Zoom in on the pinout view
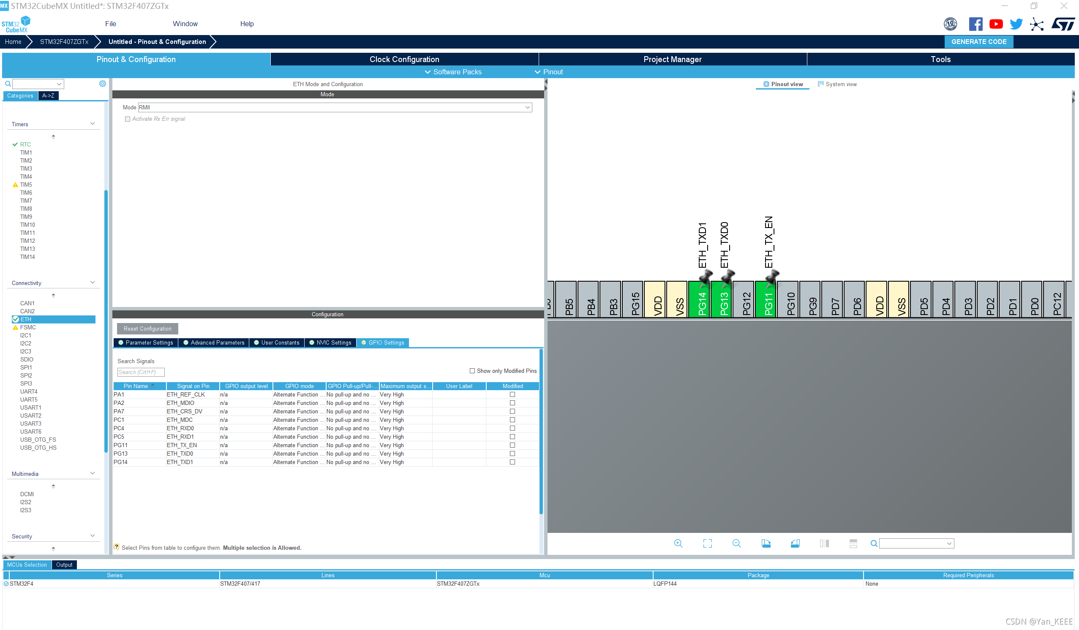The image size is (1079, 630). (678, 543)
